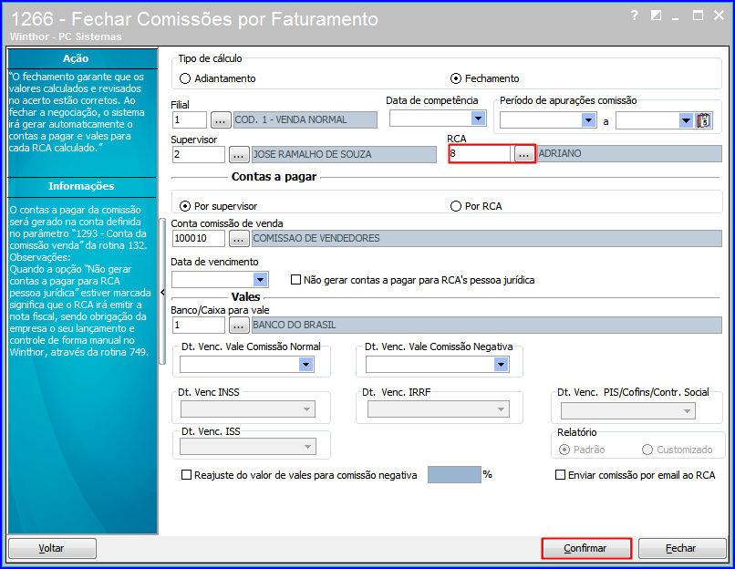Click ADRIANO name field
The width and height of the screenshot is (735, 569).
click(629, 154)
